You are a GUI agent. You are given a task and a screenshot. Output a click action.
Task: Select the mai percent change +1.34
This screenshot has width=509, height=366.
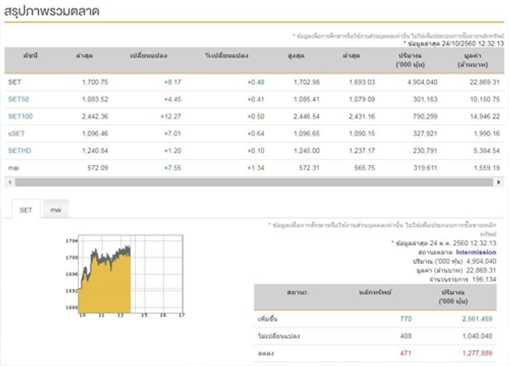(x=256, y=168)
